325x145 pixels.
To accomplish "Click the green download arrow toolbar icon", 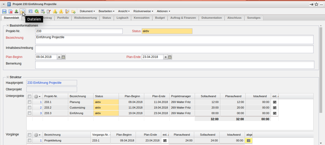I will [16, 11].
